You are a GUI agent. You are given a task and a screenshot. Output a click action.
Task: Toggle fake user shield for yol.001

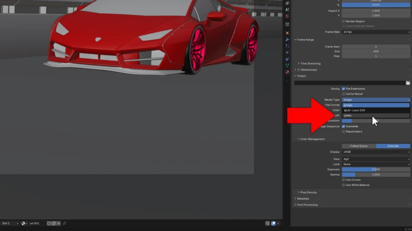(x=49, y=223)
